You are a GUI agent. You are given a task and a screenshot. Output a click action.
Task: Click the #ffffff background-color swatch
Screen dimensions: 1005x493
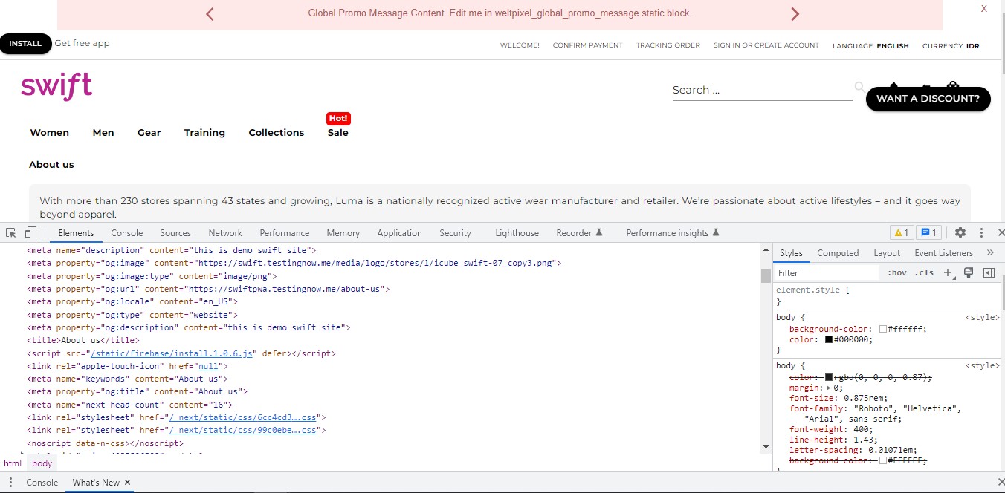882,329
